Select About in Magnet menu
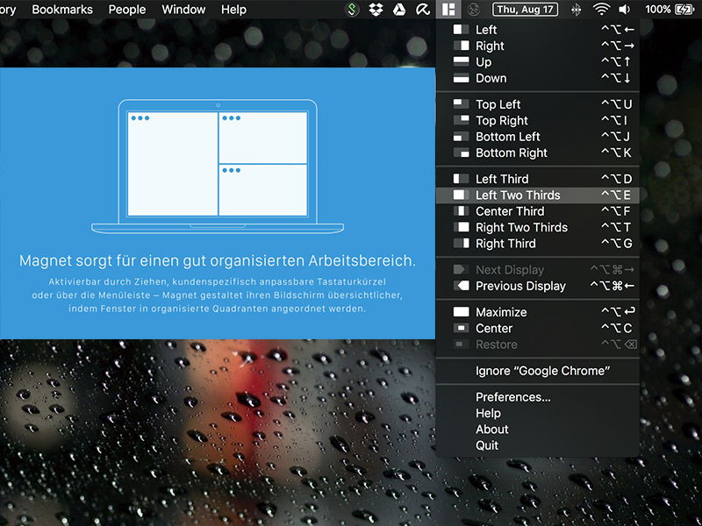The image size is (702, 526). (538, 429)
